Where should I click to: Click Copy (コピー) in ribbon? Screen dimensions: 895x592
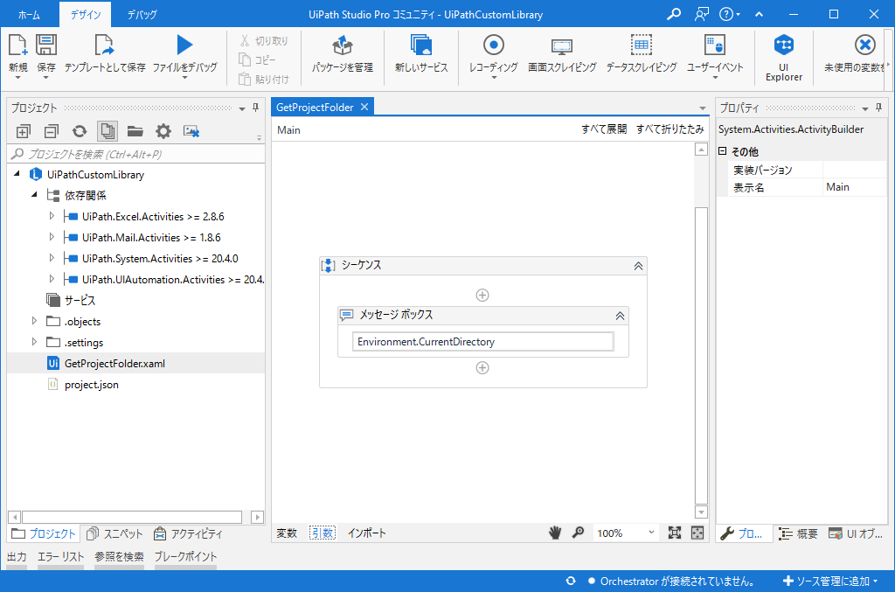258,60
